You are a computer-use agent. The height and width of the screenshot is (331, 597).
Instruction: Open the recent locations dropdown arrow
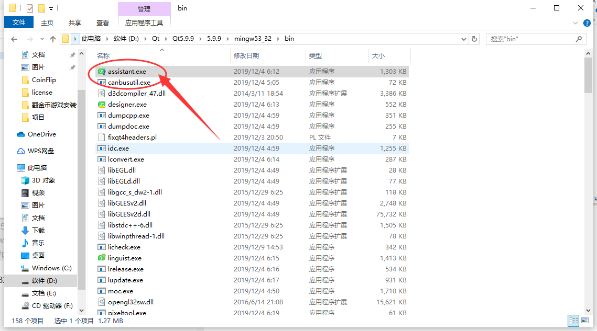pyautogui.click(x=42, y=39)
